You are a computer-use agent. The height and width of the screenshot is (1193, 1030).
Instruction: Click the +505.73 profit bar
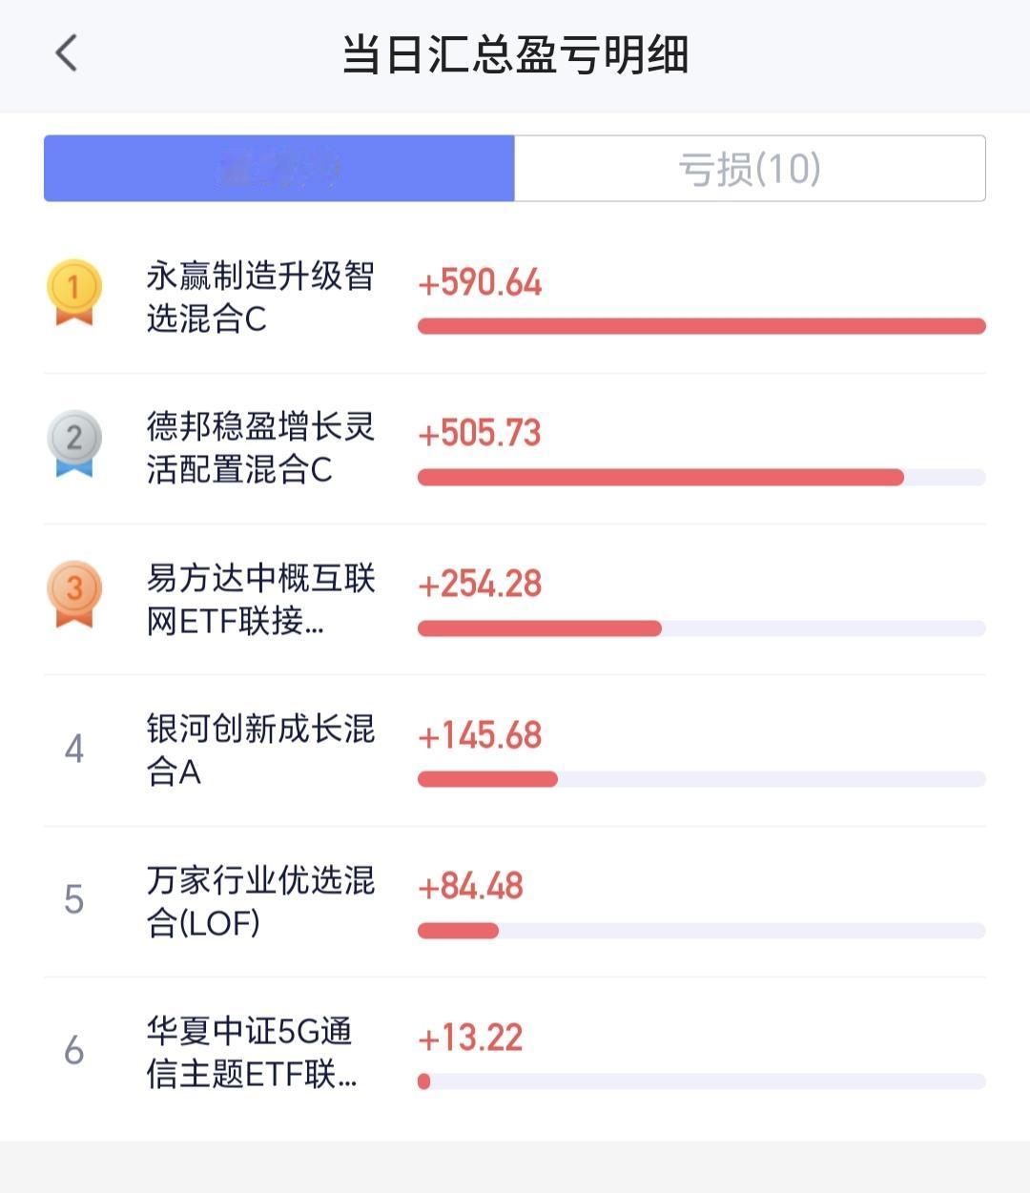click(701, 478)
